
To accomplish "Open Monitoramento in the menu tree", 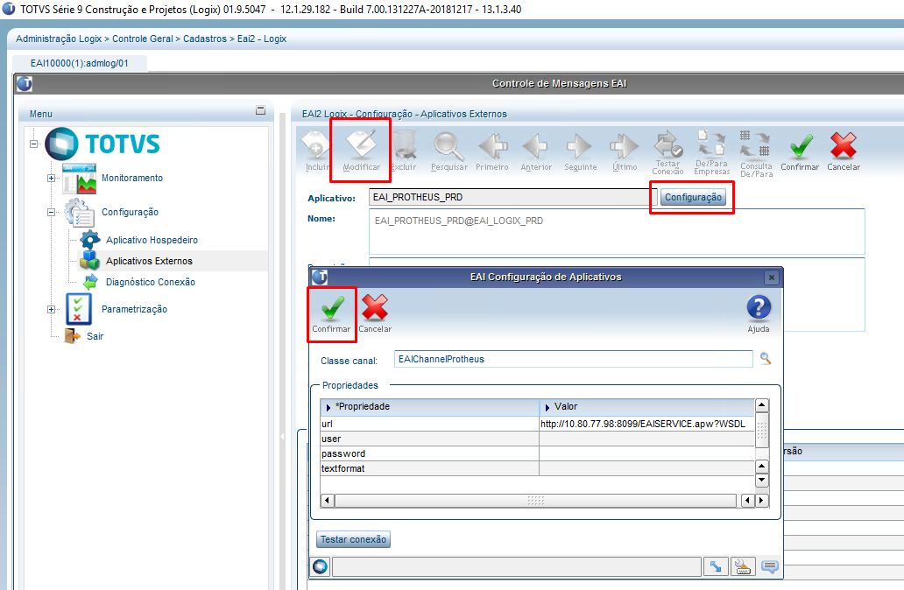I will 132,178.
